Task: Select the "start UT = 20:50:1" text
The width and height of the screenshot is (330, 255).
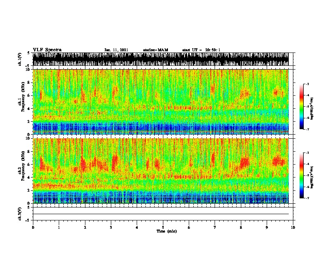Action: pyautogui.click(x=201, y=50)
